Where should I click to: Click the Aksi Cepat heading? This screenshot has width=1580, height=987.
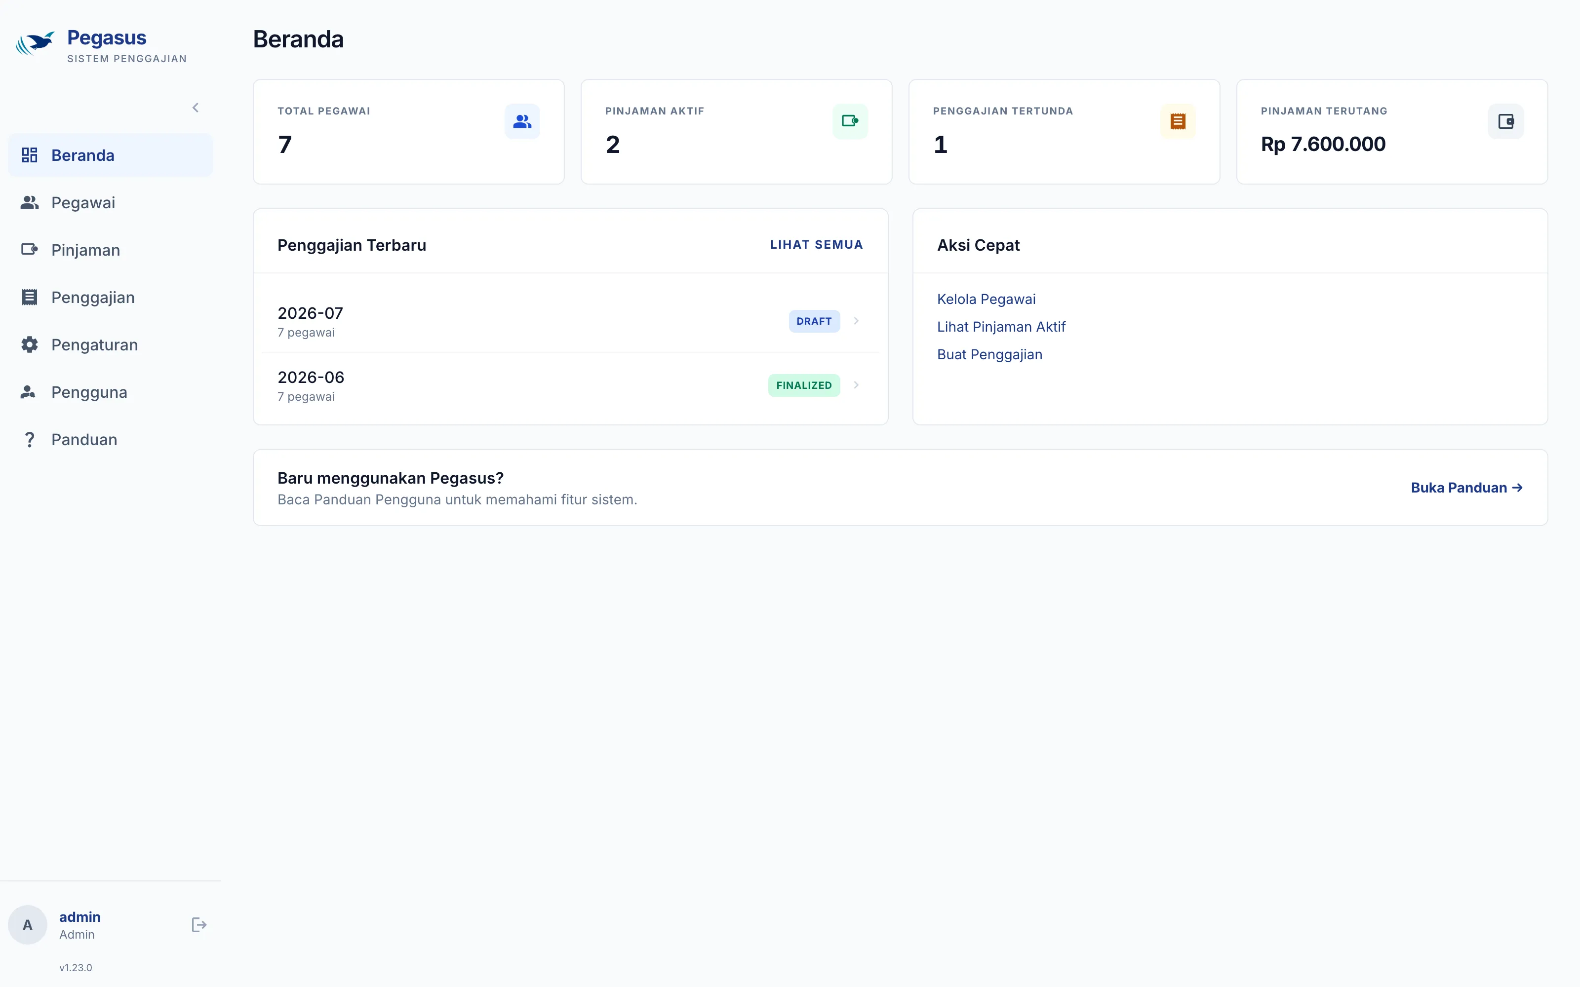click(x=978, y=245)
